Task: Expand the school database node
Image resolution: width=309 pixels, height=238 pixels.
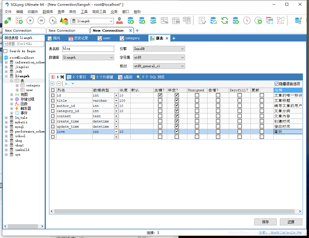Action: [x=6, y=136]
